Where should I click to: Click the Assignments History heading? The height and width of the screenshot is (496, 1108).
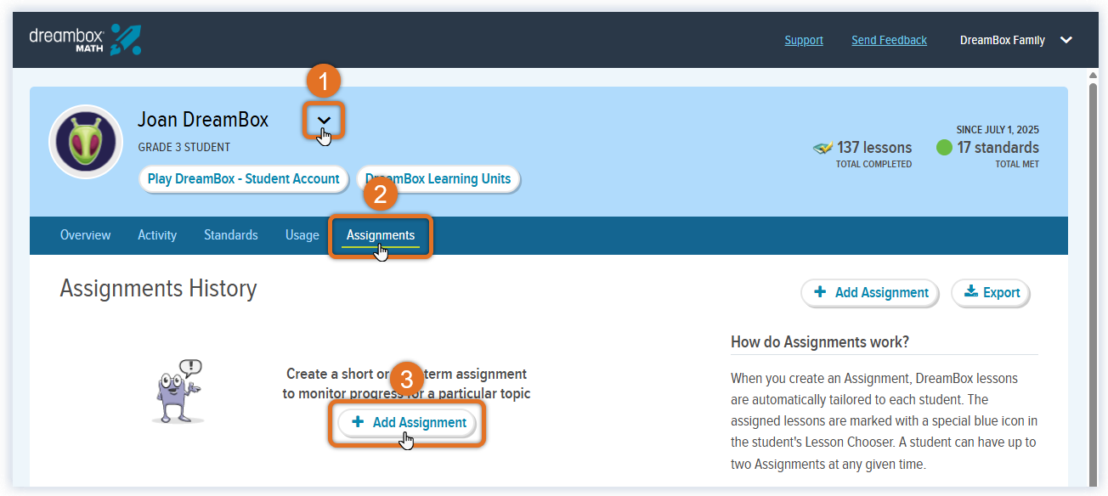click(158, 289)
